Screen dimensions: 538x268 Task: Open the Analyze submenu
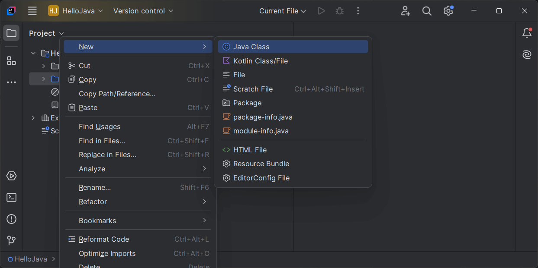coord(138,169)
